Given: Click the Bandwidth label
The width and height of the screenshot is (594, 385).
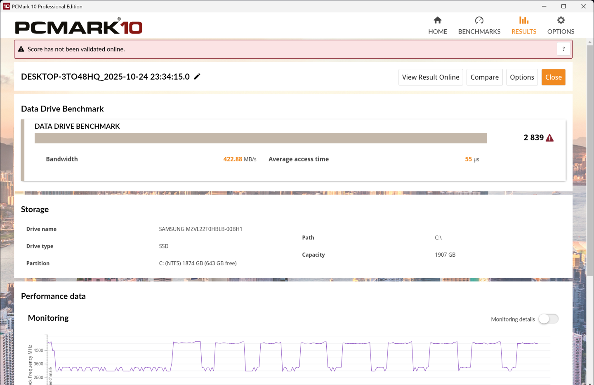Looking at the screenshot, I should pyautogui.click(x=62, y=159).
